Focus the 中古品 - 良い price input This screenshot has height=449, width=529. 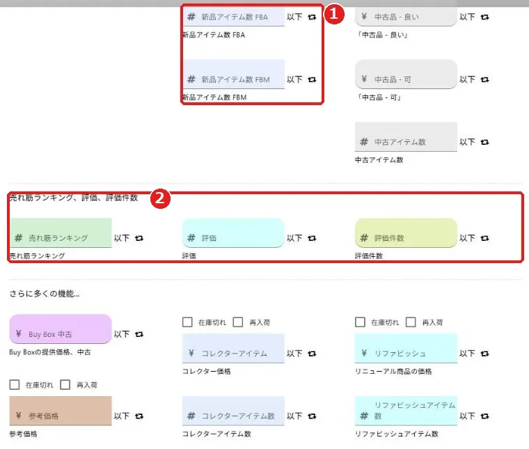[406, 16]
